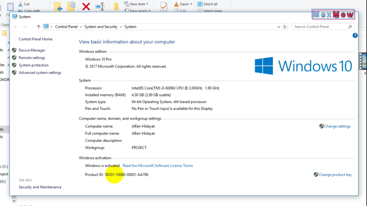Open Security and Maintenance link
367x206 pixels.
(x=40, y=187)
